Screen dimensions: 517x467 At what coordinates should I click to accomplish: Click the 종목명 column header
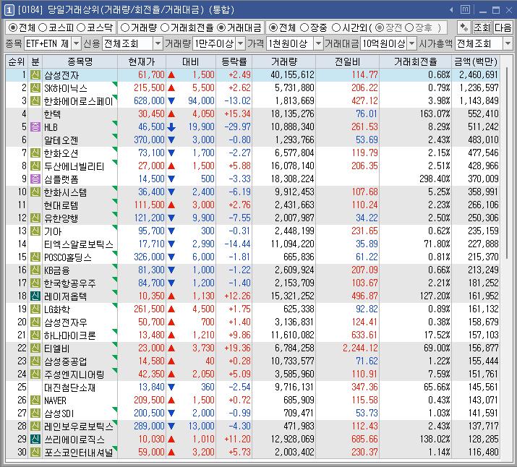[x=80, y=61]
